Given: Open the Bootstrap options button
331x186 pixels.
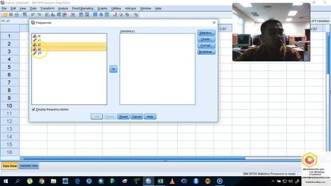Looking at the screenshot, I should click(206, 52).
